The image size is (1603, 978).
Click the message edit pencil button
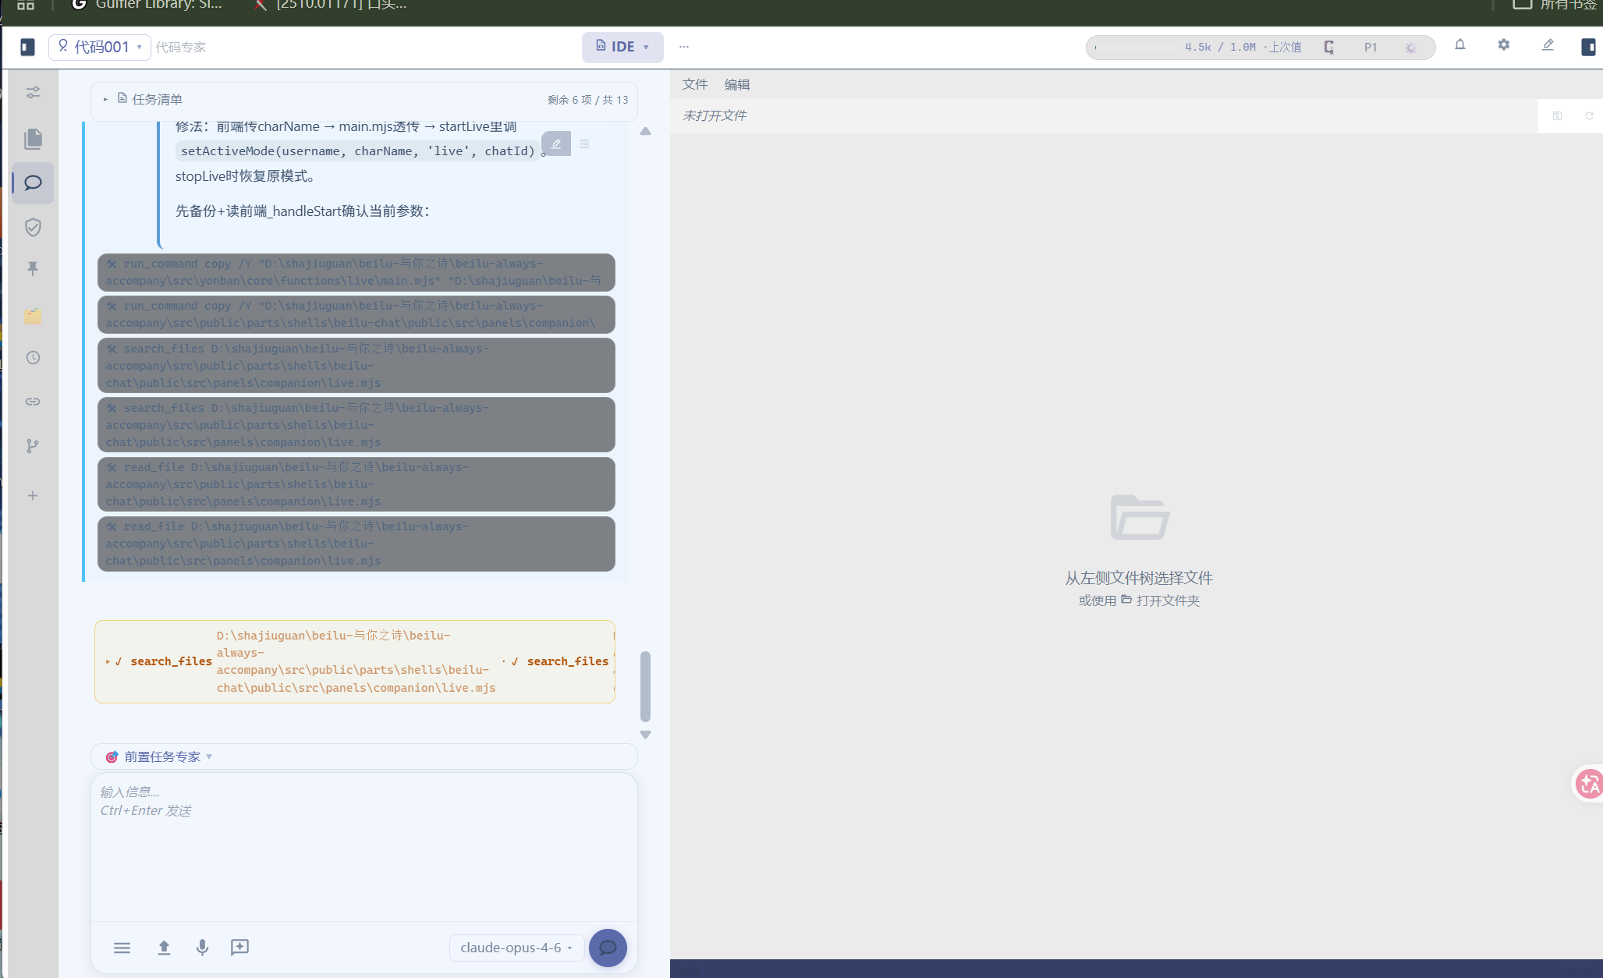tap(556, 144)
